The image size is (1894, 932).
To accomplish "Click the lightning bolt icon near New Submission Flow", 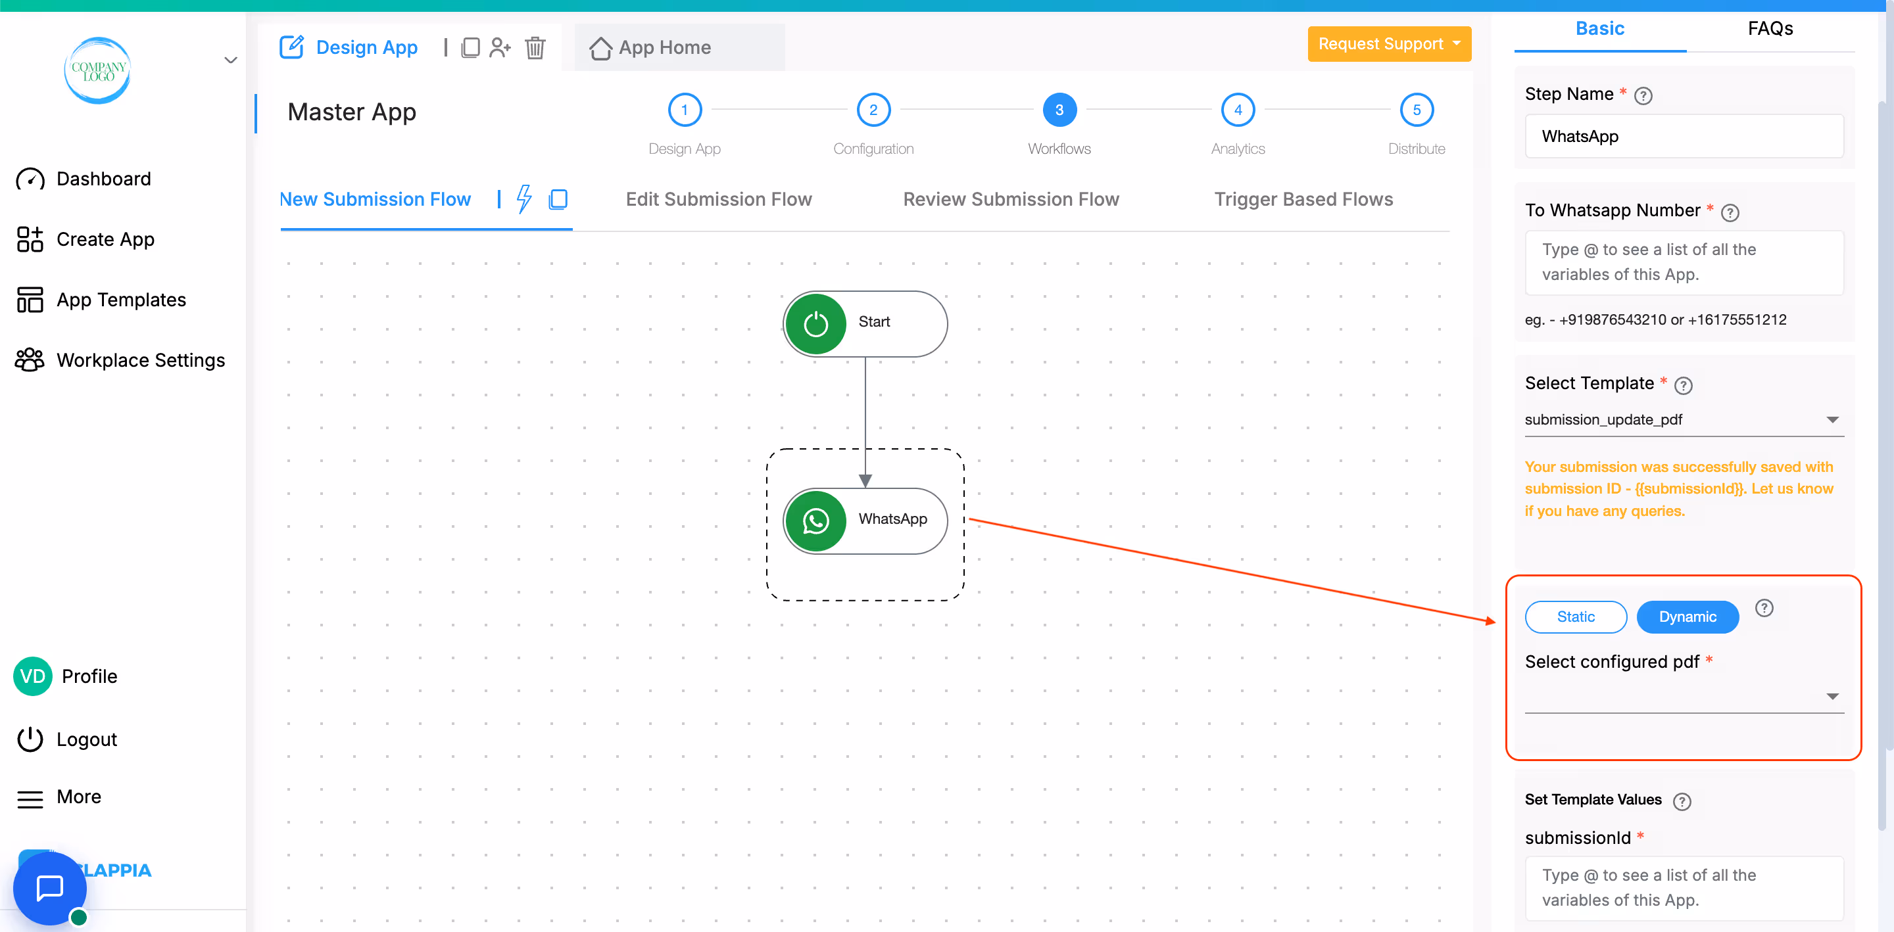I will tap(523, 198).
